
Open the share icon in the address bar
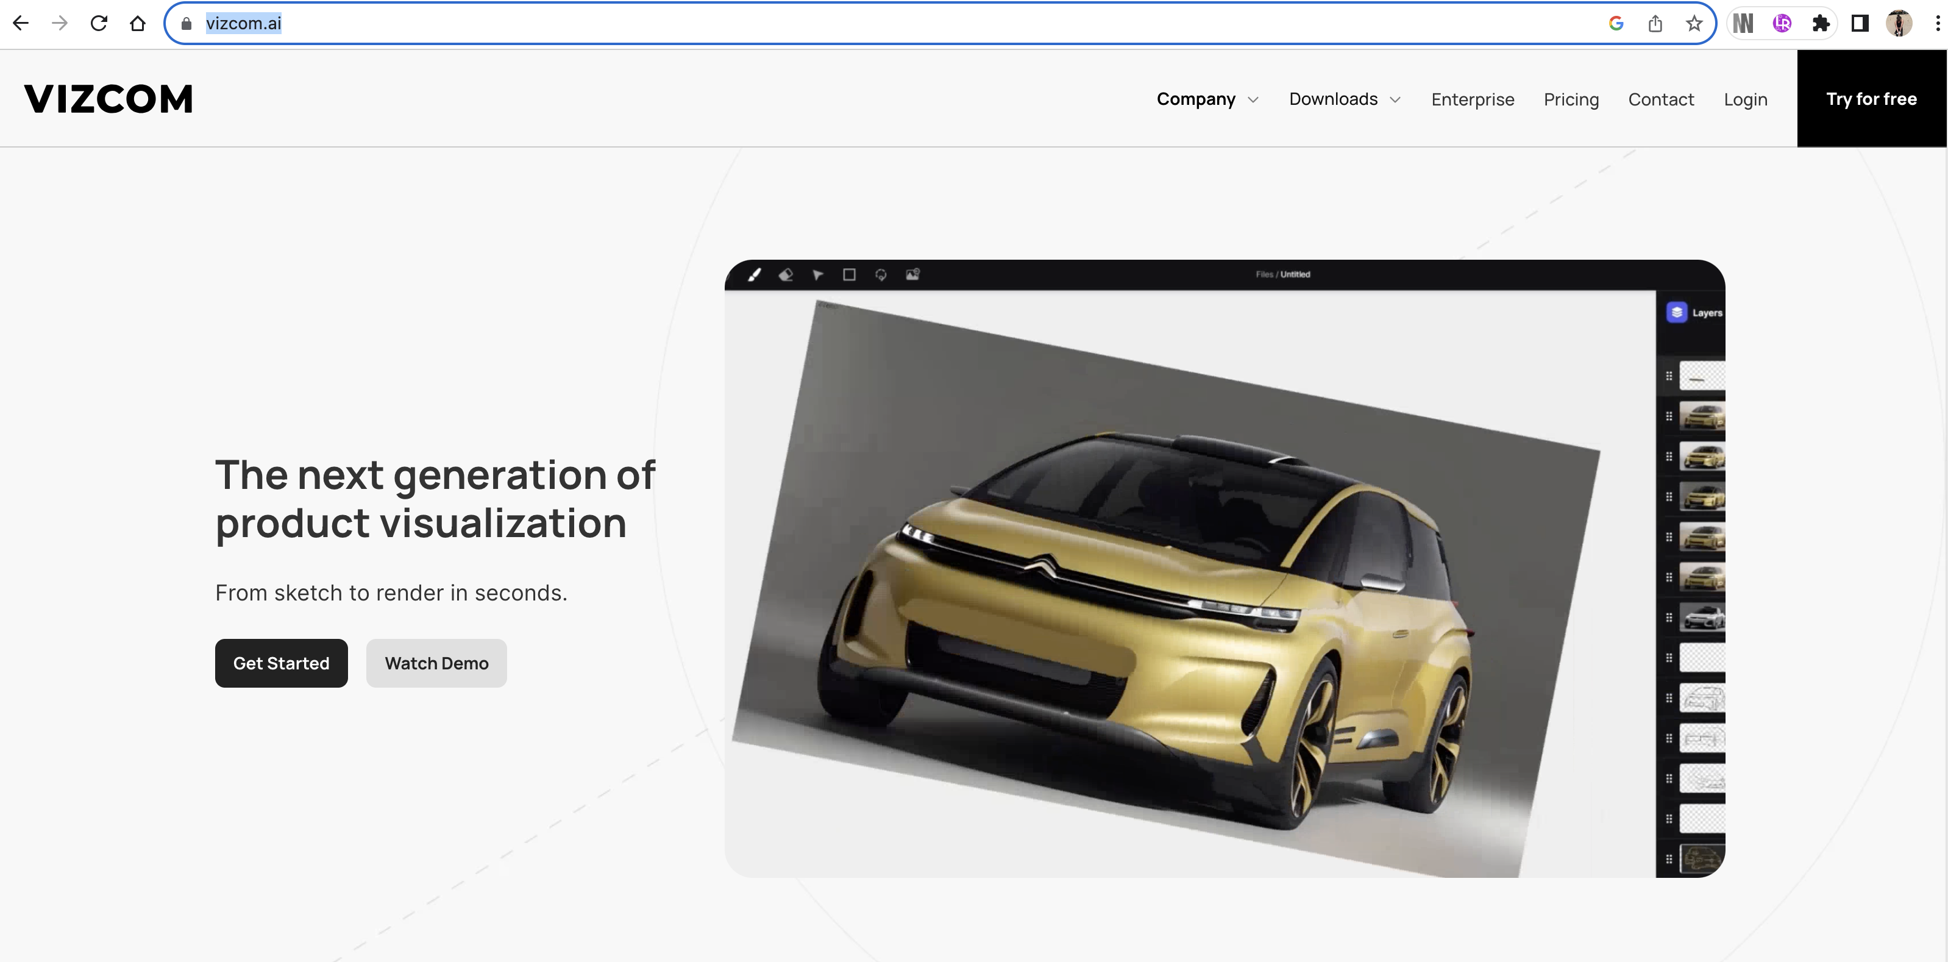[1655, 23]
